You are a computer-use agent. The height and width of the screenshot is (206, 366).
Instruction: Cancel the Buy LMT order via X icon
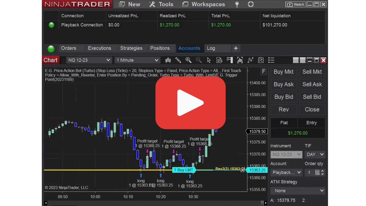tap(242, 170)
